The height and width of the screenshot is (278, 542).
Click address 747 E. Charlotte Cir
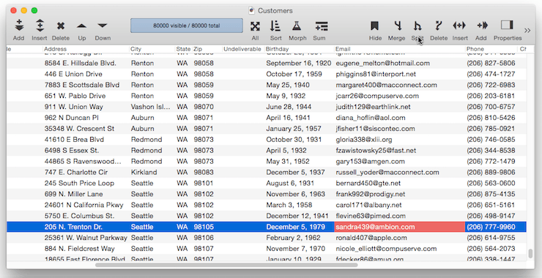pos(76,173)
